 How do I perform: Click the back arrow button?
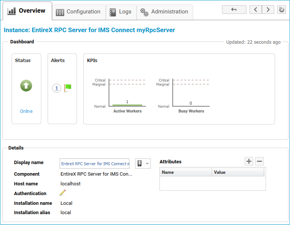tap(234, 10)
